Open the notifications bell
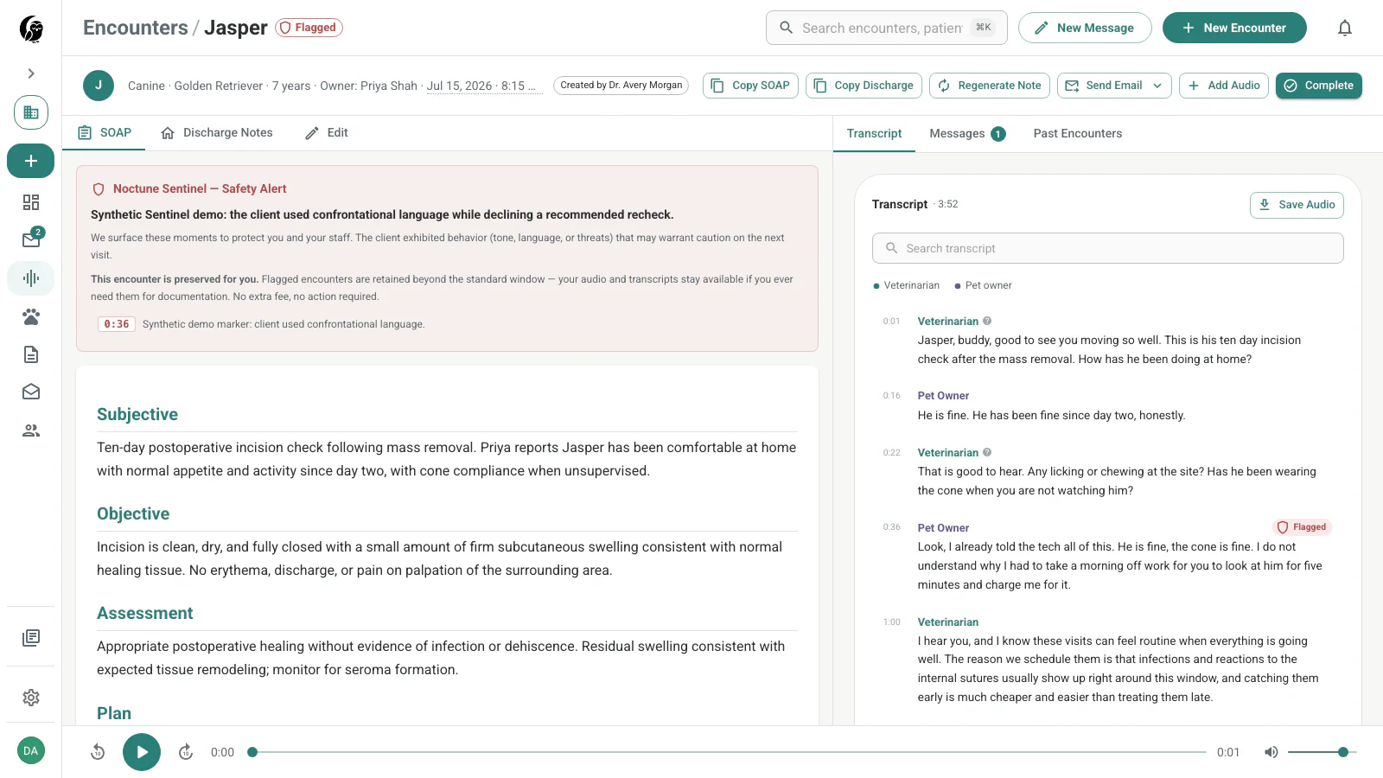 [x=1345, y=28]
